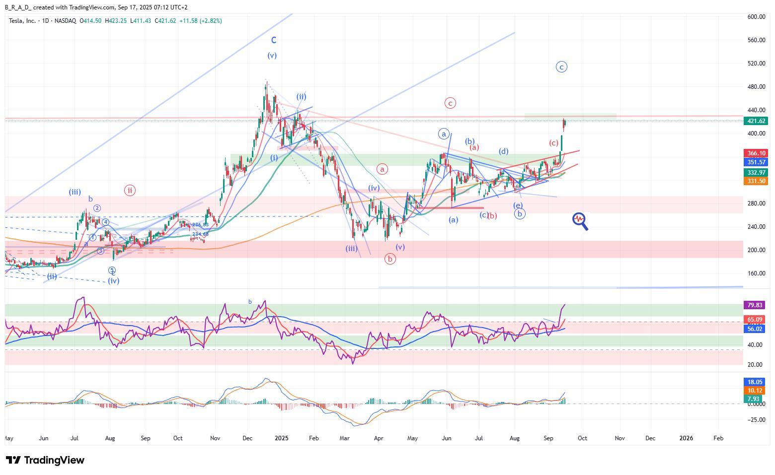This screenshot has height=475, width=775.
Task: Click the 2025 marker on time axis
Action: [x=281, y=438]
